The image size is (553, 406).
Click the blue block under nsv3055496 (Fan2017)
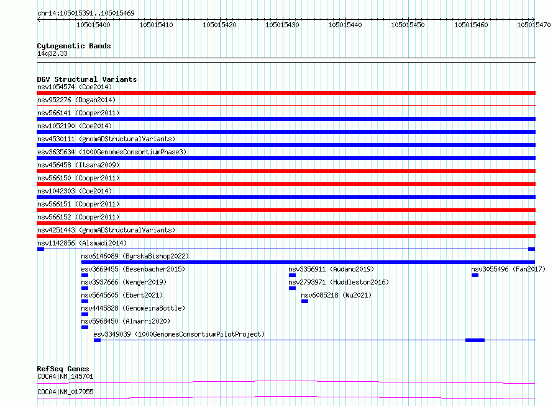[475, 275]
